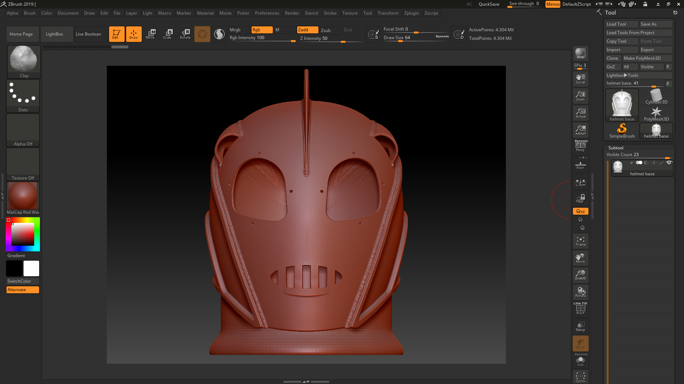Click the Frame icon
This screenshot has width=684, height=384.
click(x=580, y=241)
